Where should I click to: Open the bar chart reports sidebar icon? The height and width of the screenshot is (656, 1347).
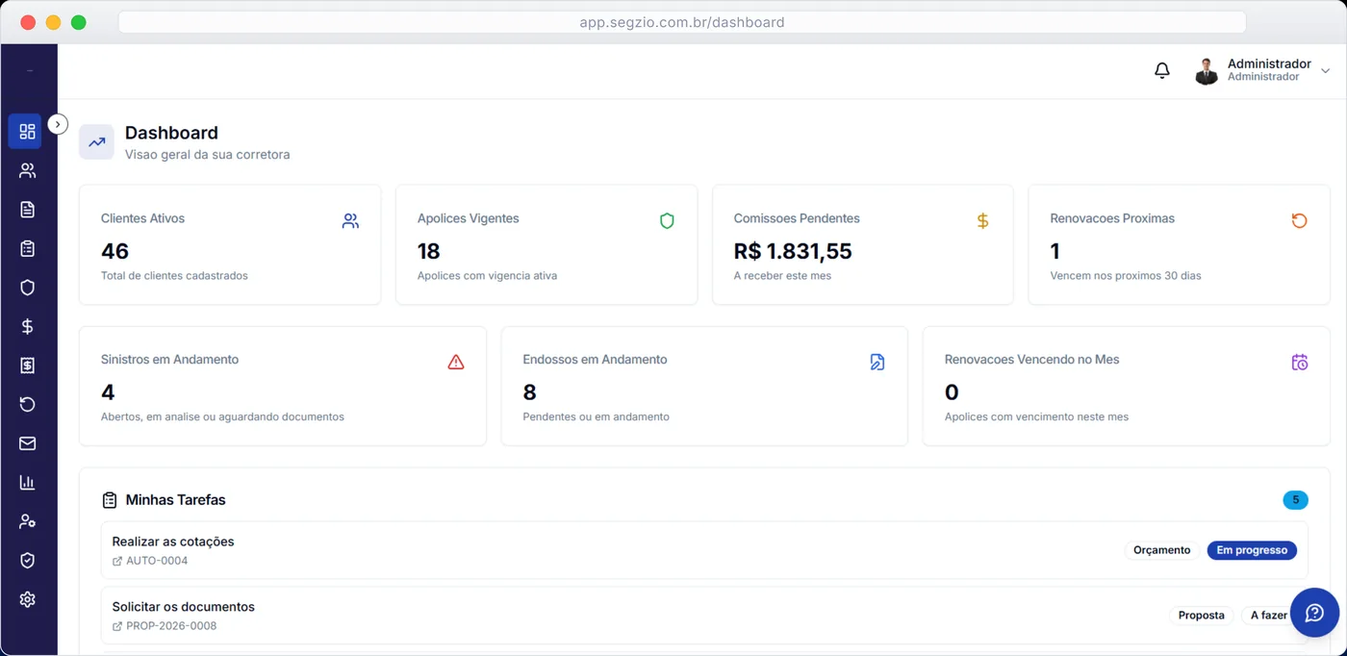[27, 482]
